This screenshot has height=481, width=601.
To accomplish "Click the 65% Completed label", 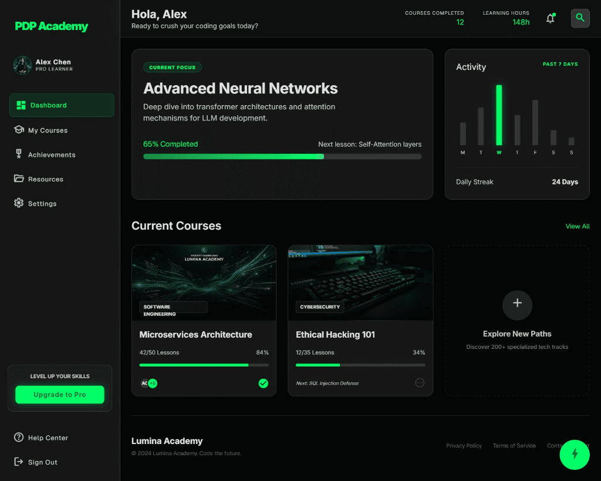I will coord(171,144).
